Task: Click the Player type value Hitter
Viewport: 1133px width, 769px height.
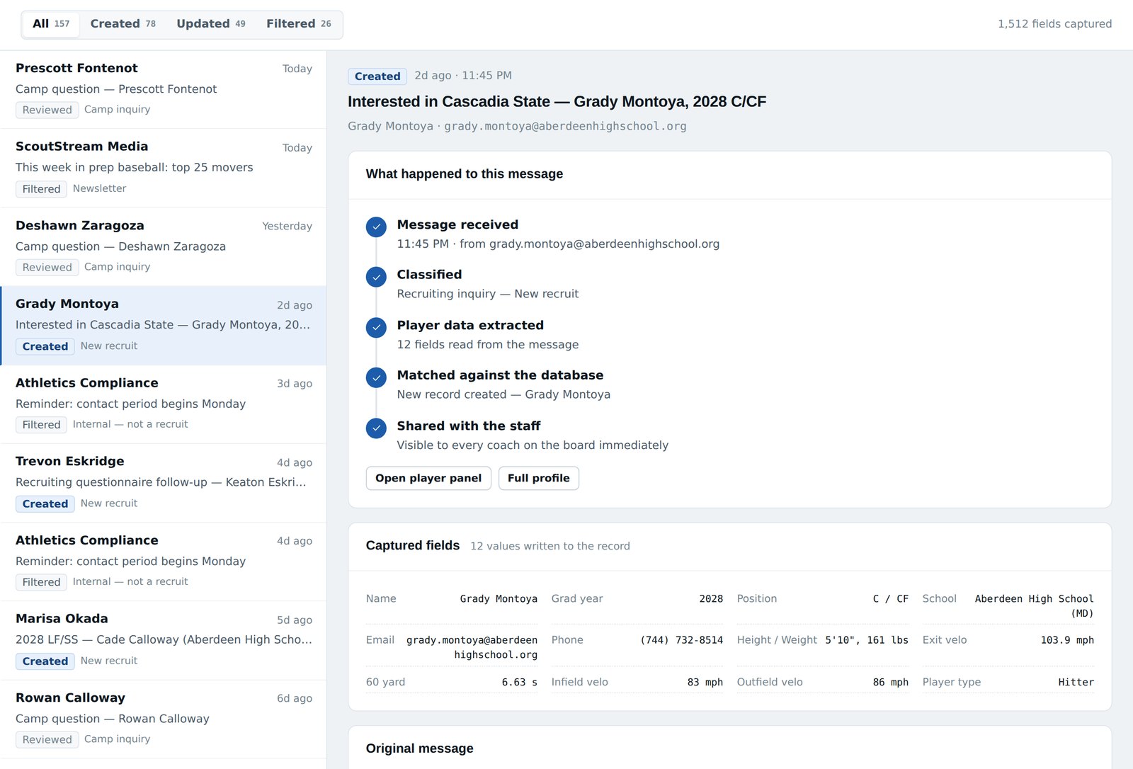Action: [x=1076, y=682]
